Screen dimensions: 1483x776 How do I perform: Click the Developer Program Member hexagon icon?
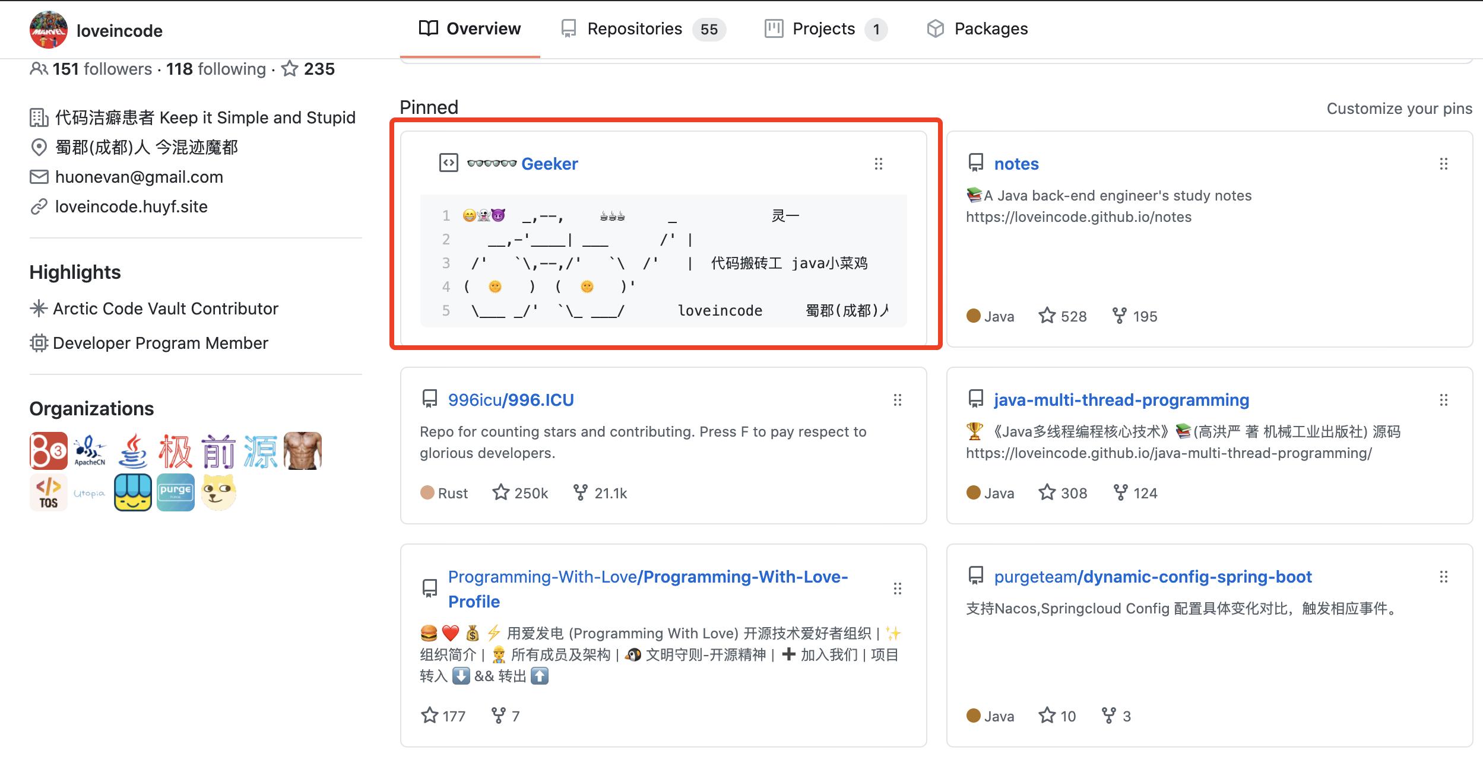tap(38, 342)
